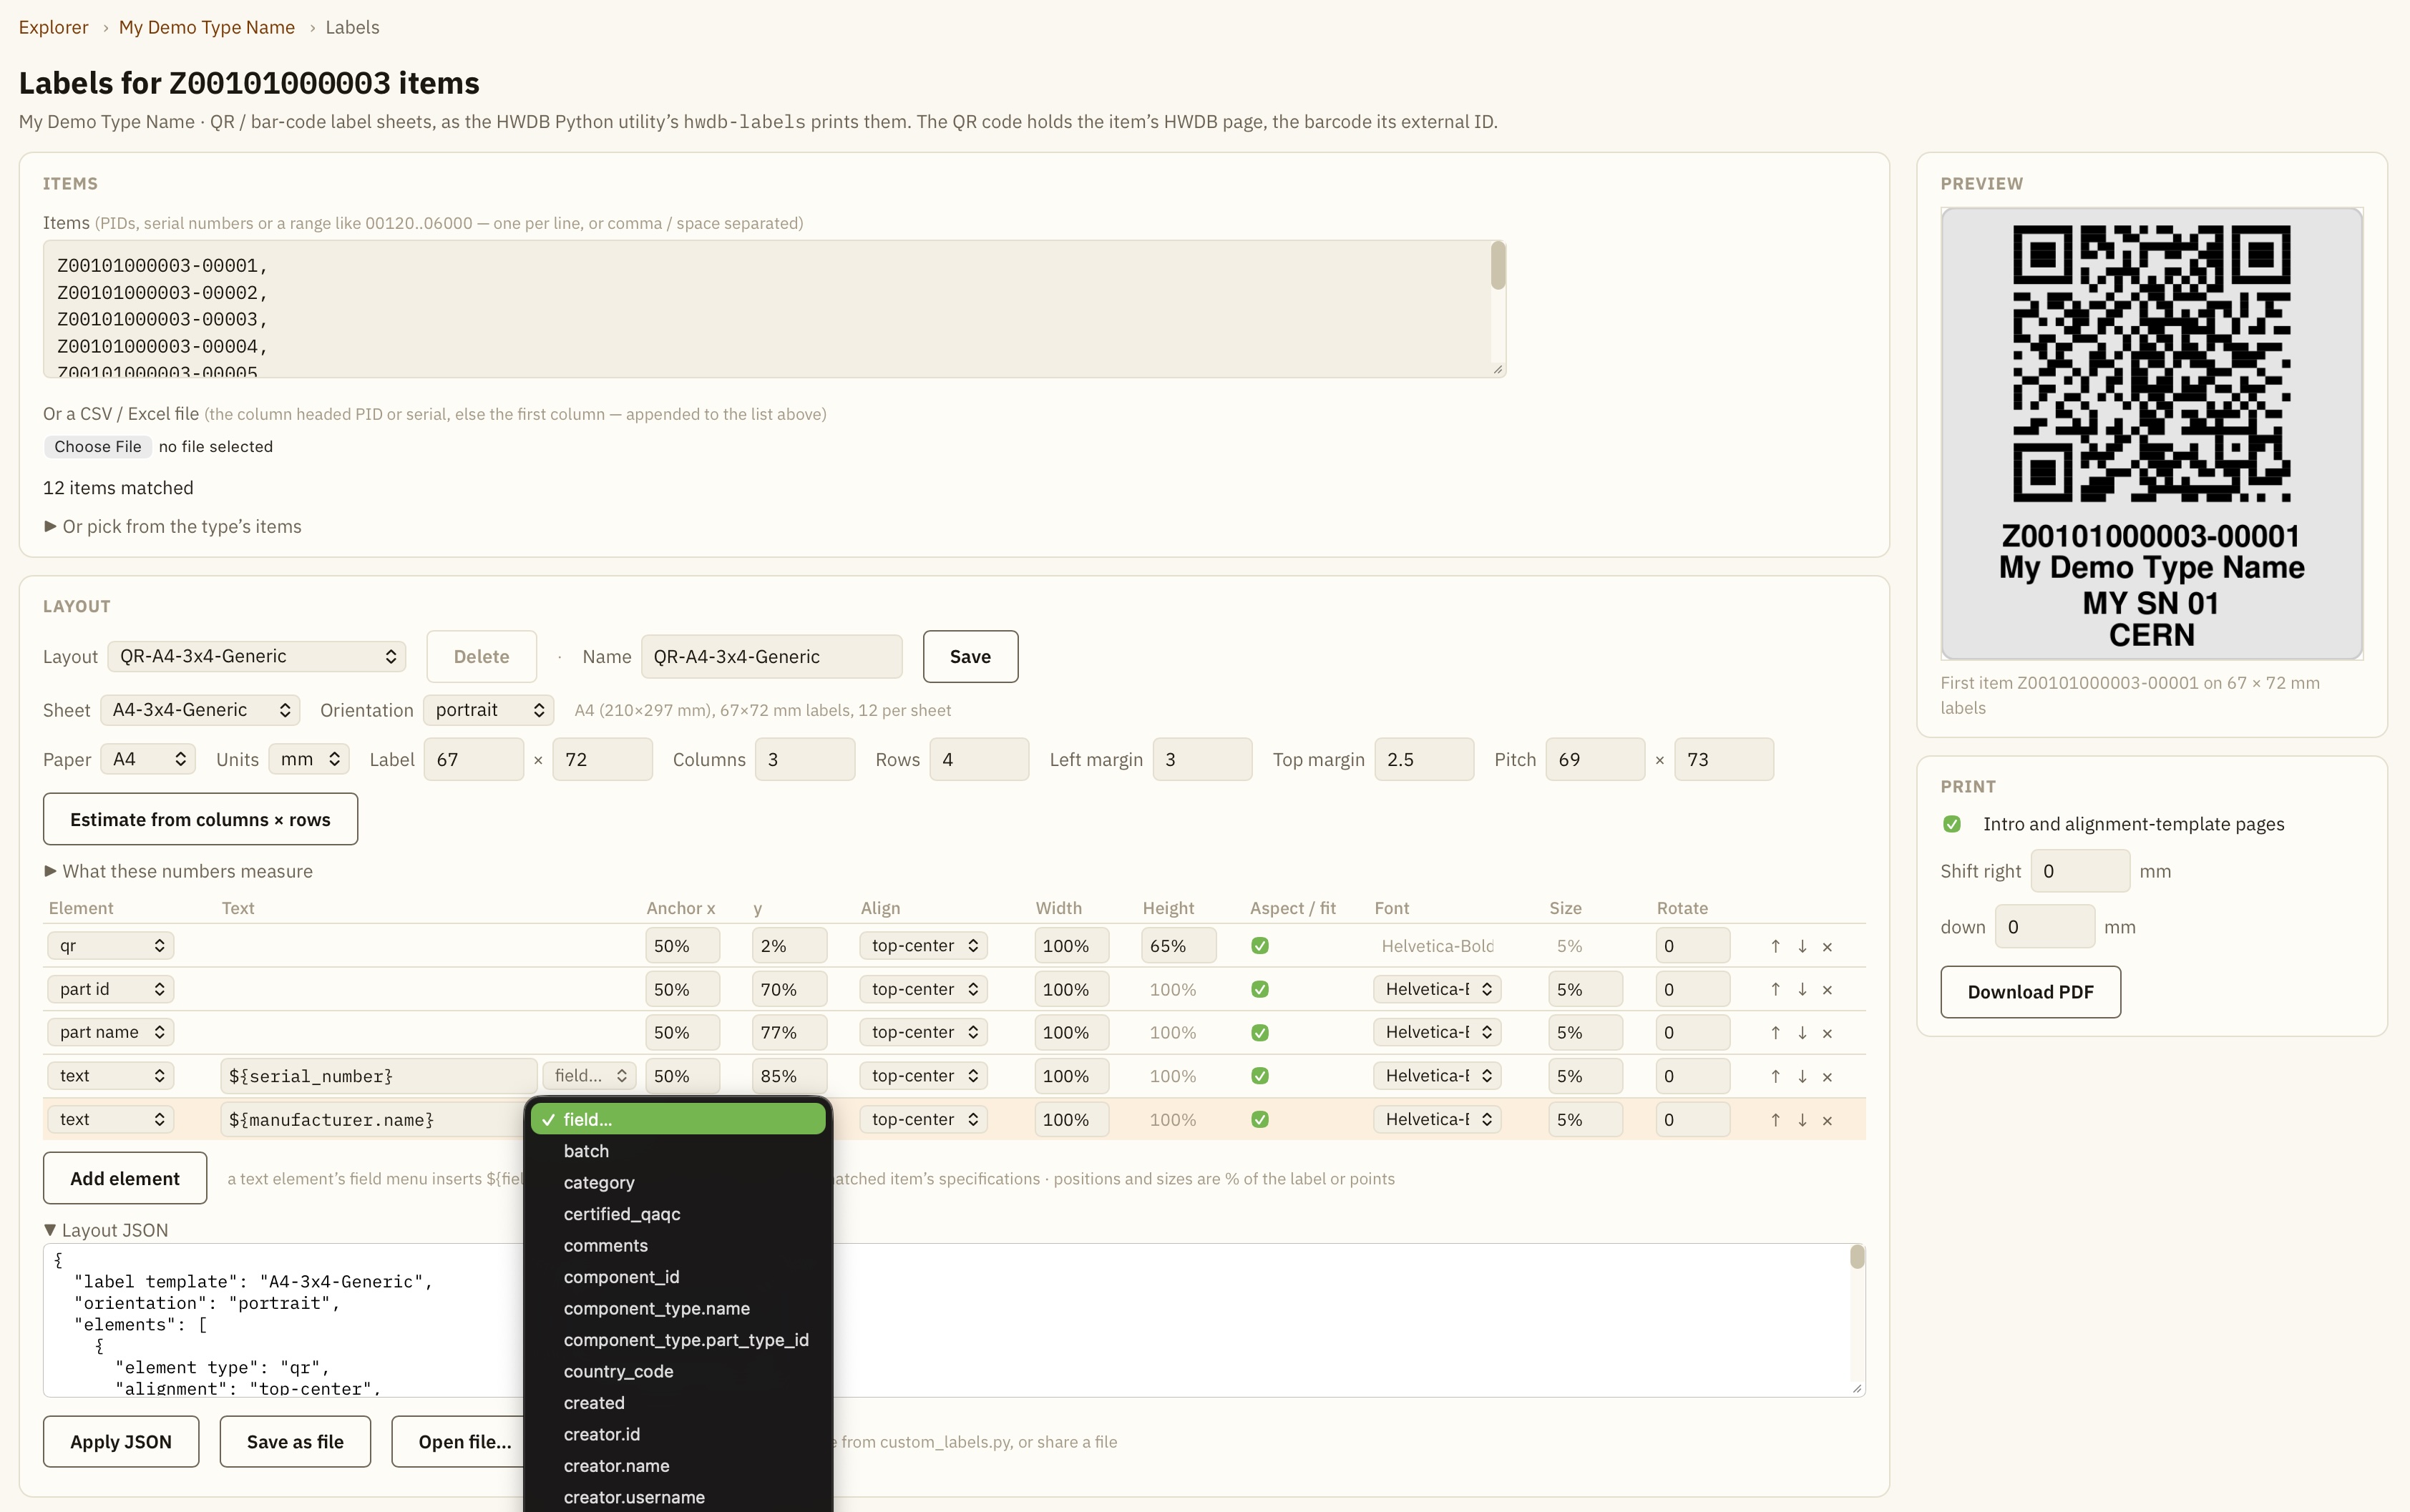The image size is (2410, 1512).
Task: Move the part name row up
Action: click(1775, 1033)
